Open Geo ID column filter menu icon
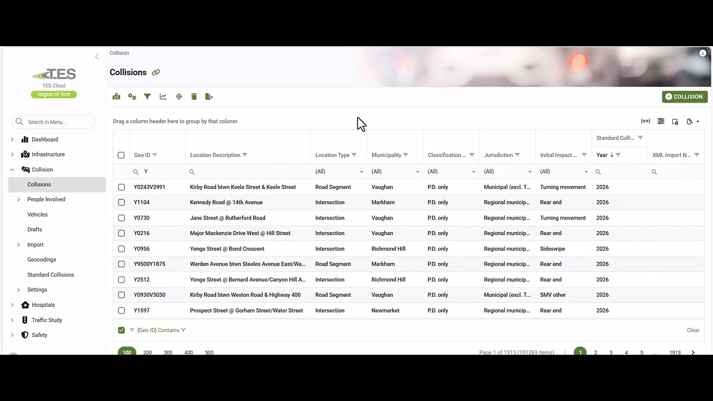 (x=155, y=155)
